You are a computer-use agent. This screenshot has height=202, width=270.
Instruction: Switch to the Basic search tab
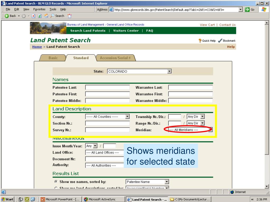coord(53,58)
